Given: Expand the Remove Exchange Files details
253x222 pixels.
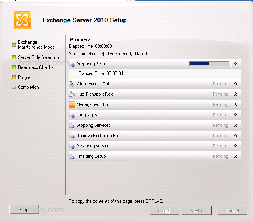Looking at the screenshot, I should click(x=236, y=136).
